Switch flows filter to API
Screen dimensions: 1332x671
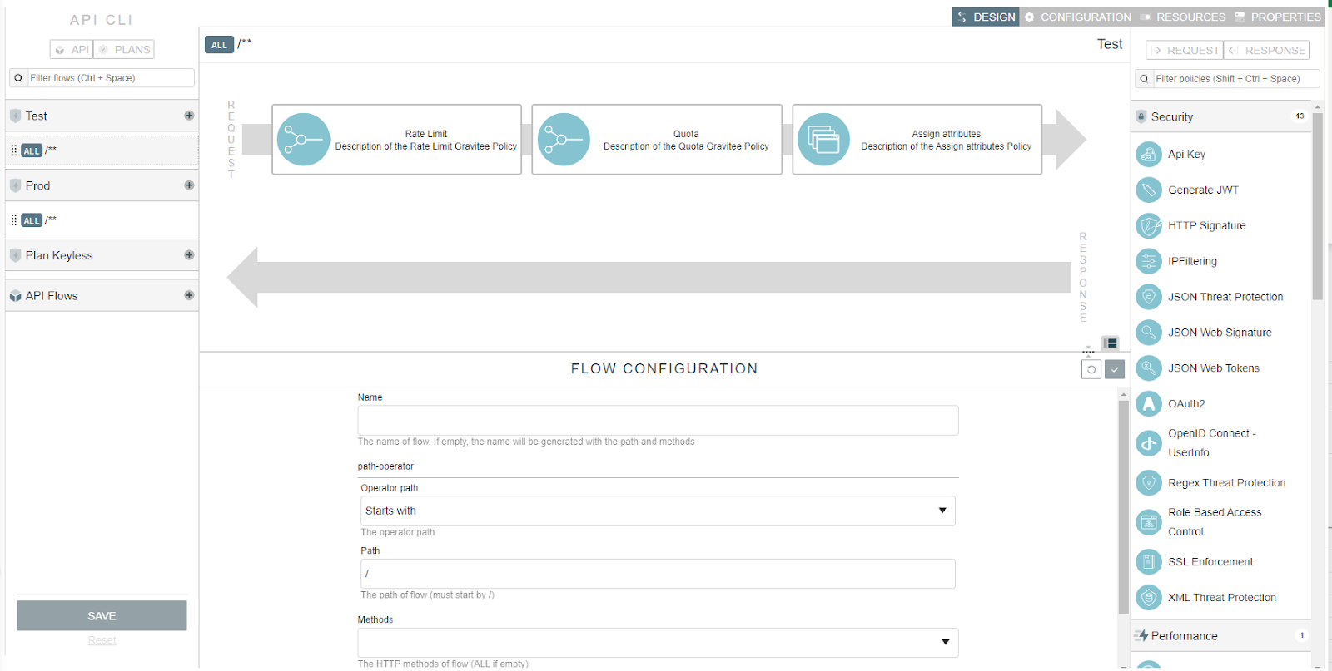[72, 50]
